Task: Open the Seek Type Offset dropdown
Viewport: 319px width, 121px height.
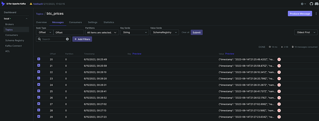Action: 45,32
